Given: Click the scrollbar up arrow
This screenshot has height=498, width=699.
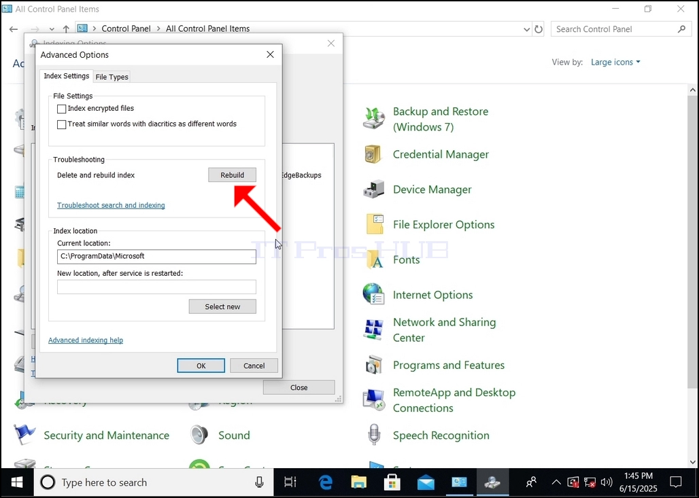Looking at the screenshot, I should (x=693, y=90).
